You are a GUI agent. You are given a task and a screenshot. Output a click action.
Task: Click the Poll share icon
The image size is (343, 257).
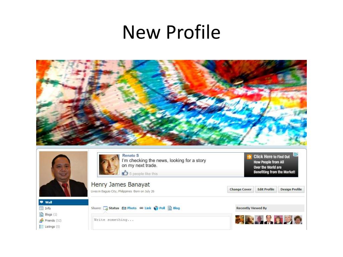point(156,208)
